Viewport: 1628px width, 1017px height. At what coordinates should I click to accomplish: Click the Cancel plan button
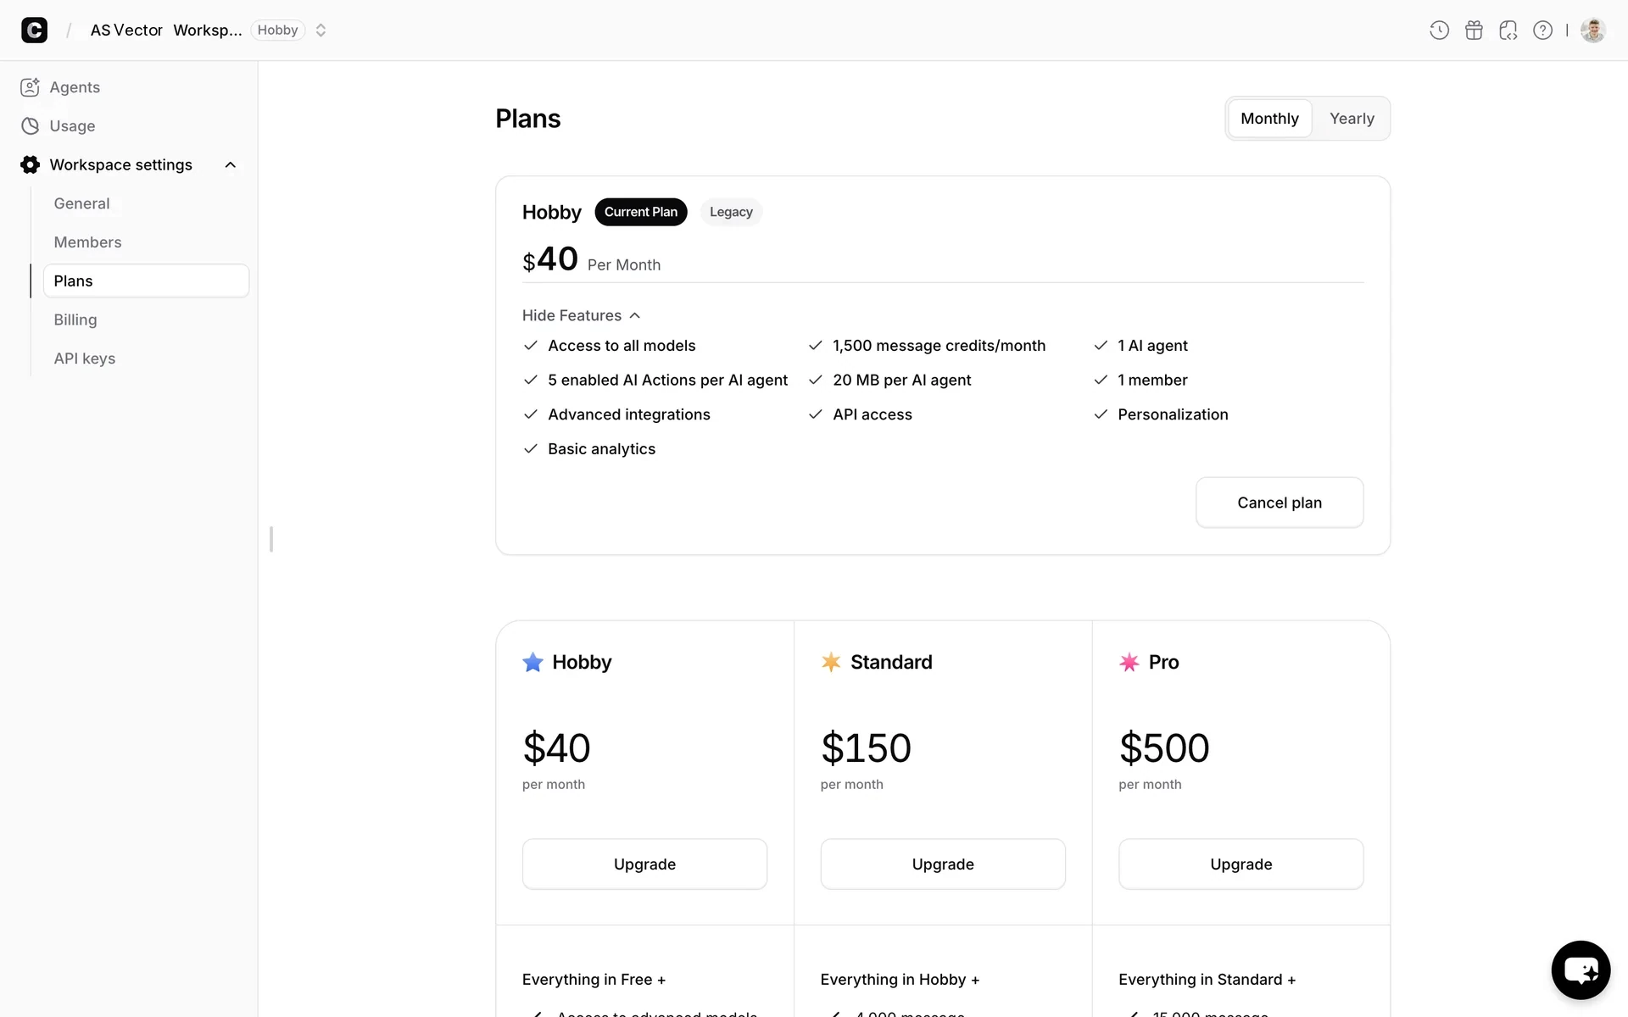coord(1280,503)
